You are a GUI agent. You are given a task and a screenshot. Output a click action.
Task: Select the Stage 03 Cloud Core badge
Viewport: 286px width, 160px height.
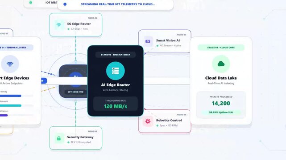[x=221, y=48]
